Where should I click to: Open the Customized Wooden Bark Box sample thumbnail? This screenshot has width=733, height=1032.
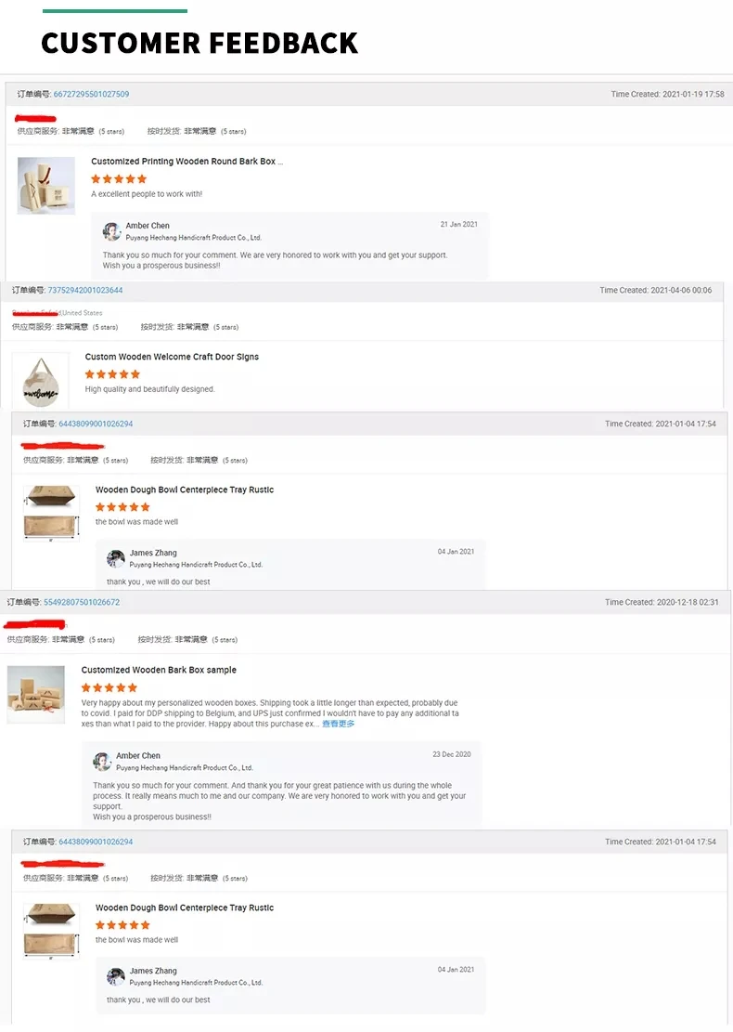click(36, 694)
